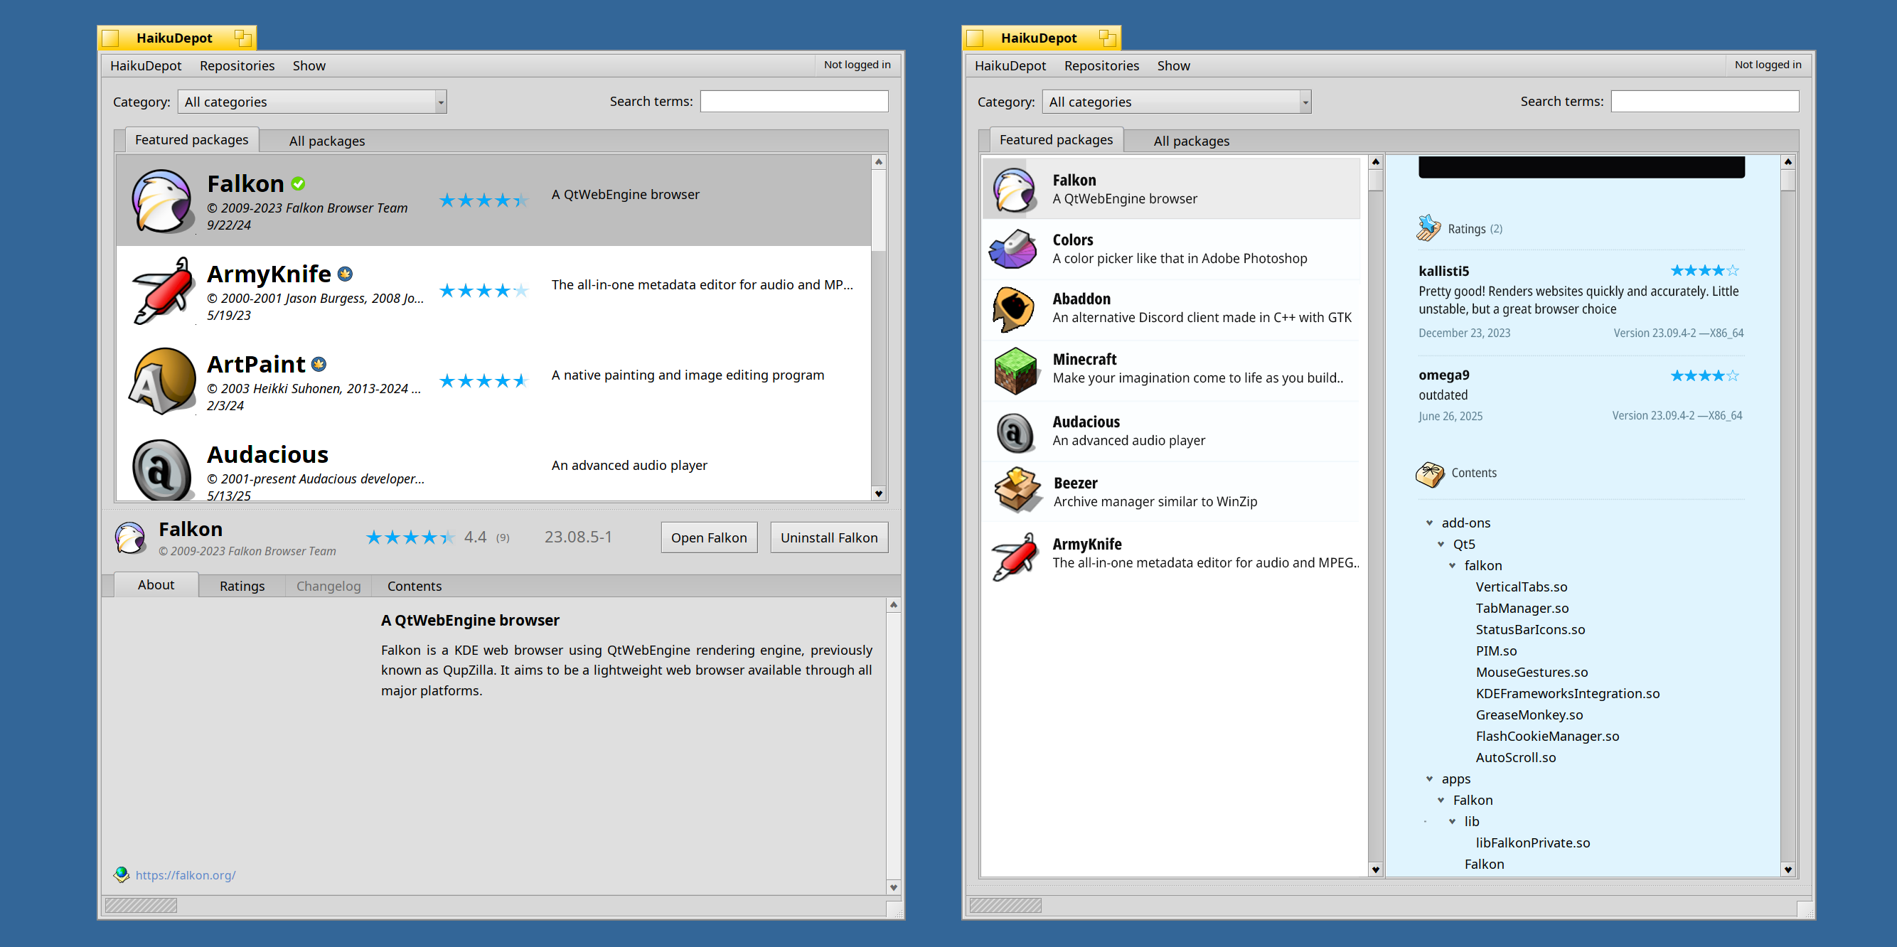Click Search terms field in left window
Viewport: 1897px width, 947px height.
[793, 101]
